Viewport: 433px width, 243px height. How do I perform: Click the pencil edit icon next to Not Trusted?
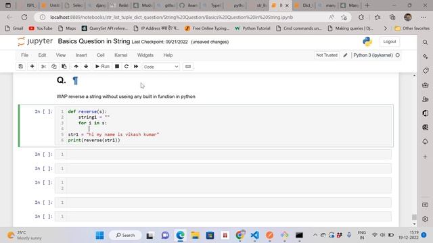[345, 55]
